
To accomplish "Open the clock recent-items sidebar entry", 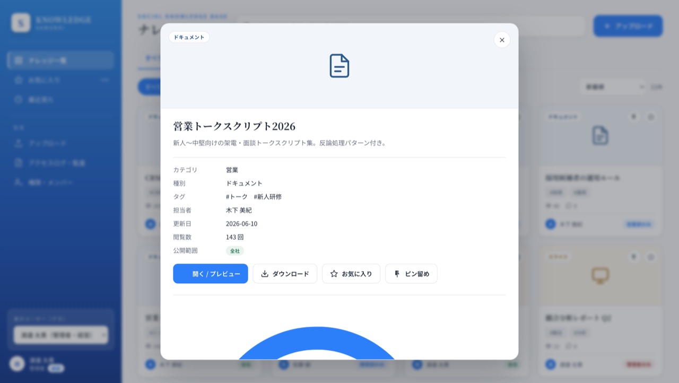I will (60, 100).
